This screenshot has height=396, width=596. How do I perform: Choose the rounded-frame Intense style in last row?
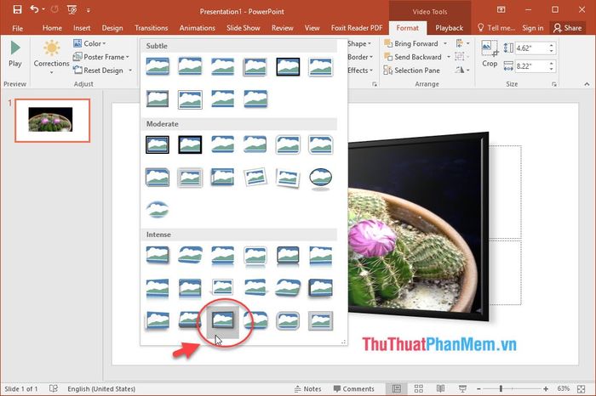click(288, 320)
